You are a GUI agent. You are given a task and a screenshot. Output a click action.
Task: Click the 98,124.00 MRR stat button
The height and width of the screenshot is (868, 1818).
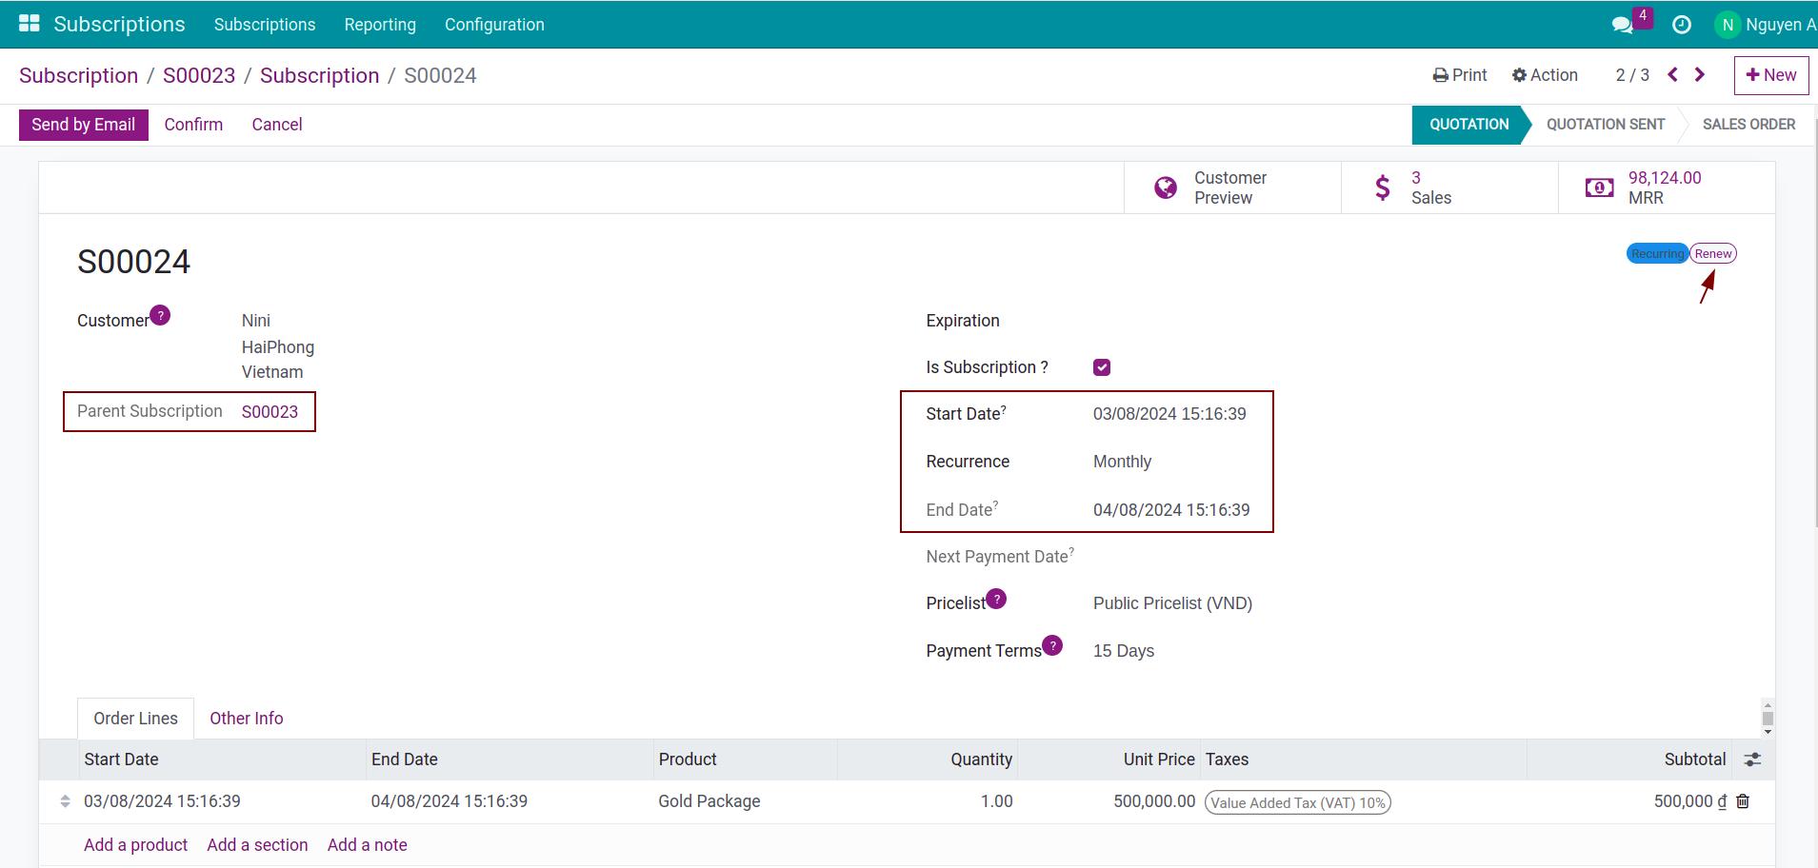(1667, 187)
